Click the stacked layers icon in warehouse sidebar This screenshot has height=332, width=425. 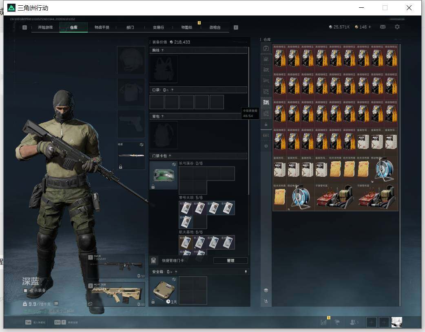[x=266, y=290]
